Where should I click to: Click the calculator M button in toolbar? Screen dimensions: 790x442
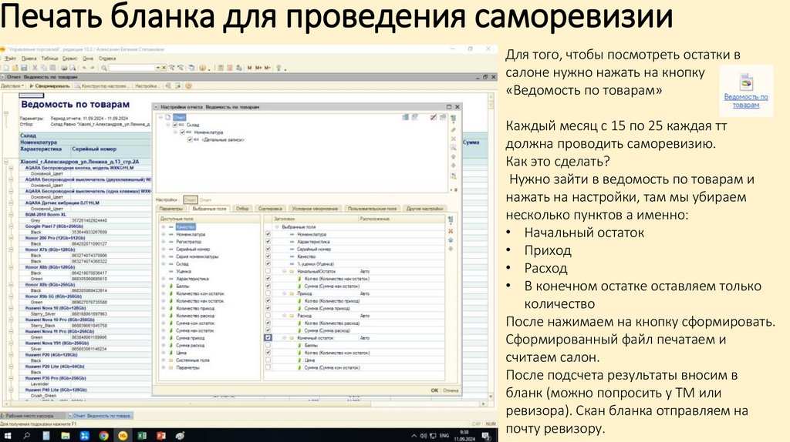[249, 68]
